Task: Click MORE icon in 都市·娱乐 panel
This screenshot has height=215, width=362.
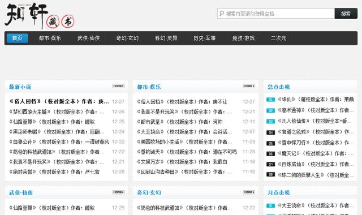Action: pos(249,86)
